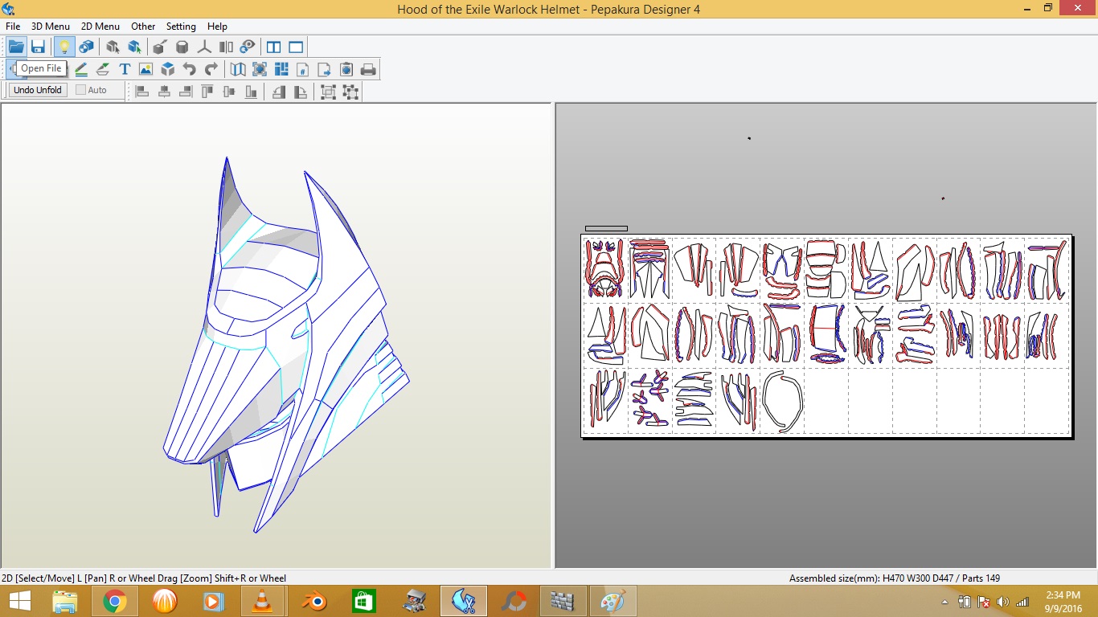Click the eye with rotate arrow icon
This screenshot has width=1098, height=617.
click(248, 47)
